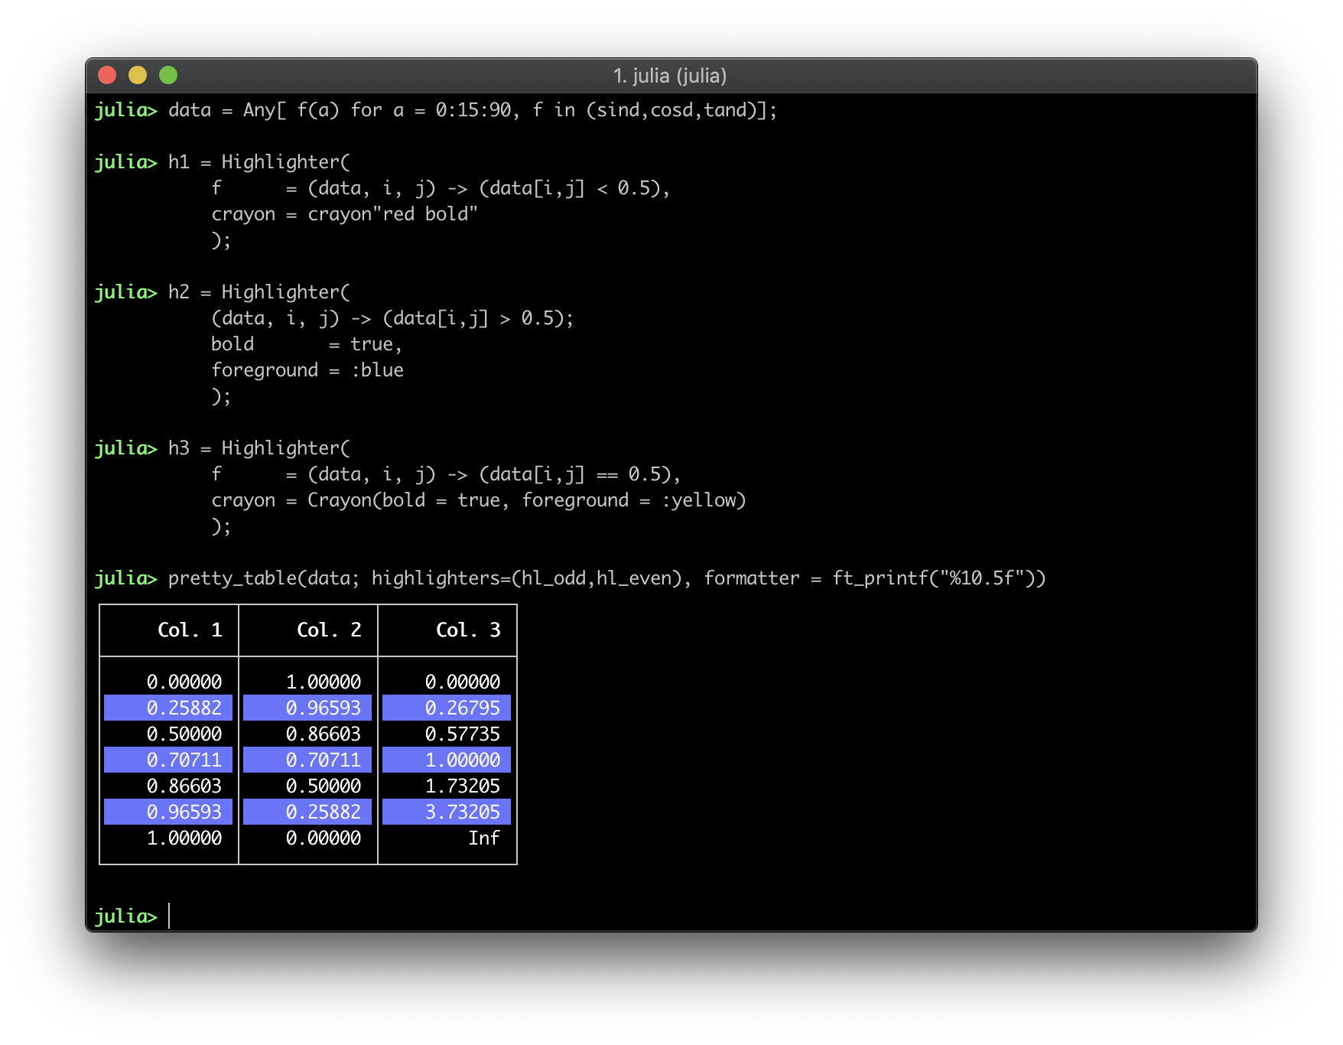Minimize the terminal using the yellow button
Viewport: 1343px width, 1045px height.
tap(138, 75)
